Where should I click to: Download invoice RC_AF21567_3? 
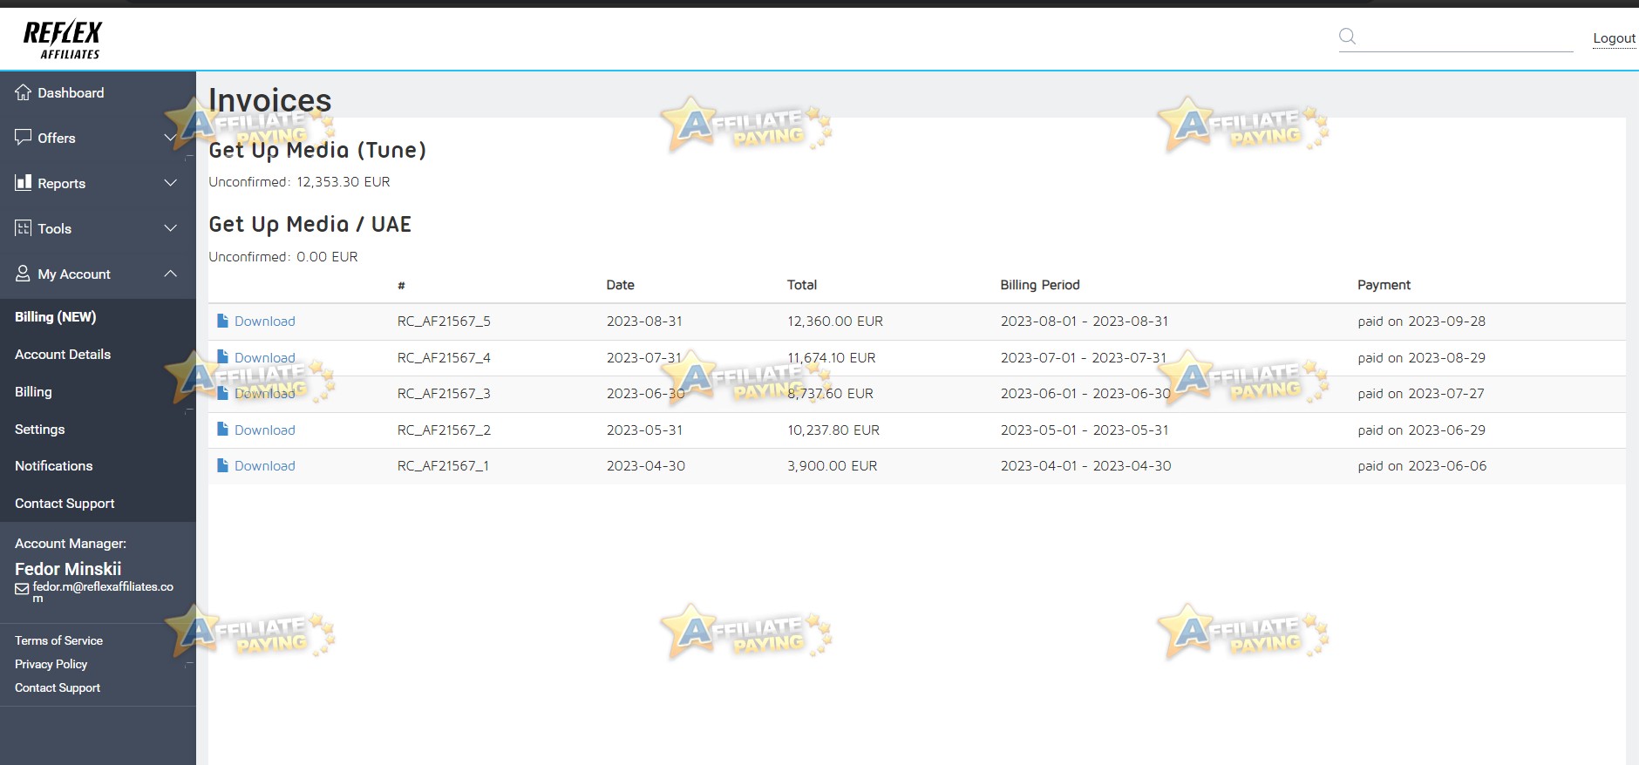pos(265,393)
